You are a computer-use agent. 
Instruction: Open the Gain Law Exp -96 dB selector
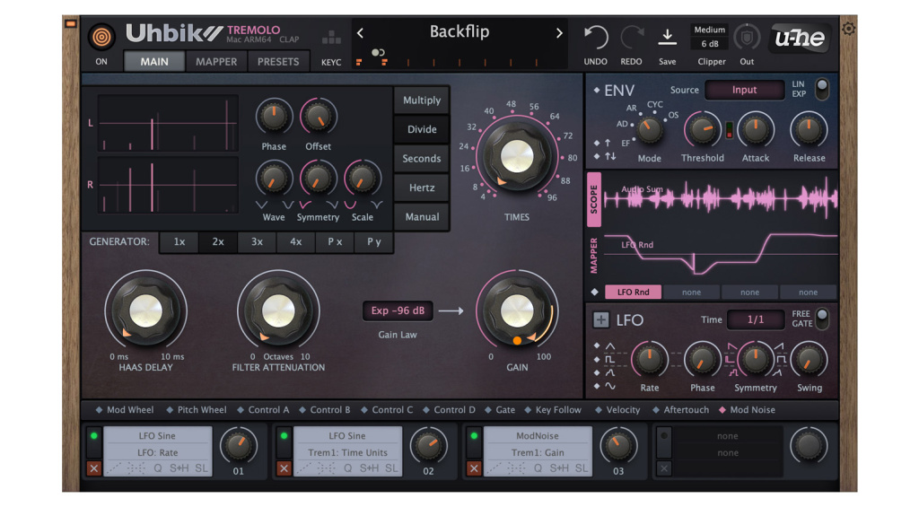(x=398, y=310)
